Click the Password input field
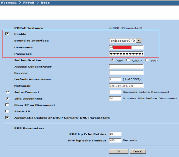The image size is (179, 157). pos(126,54)
